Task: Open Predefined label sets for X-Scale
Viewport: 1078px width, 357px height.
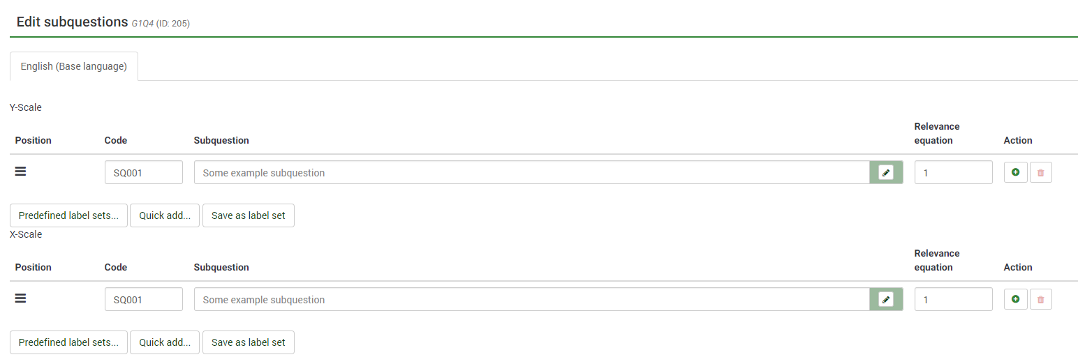Action: [68, 342]
